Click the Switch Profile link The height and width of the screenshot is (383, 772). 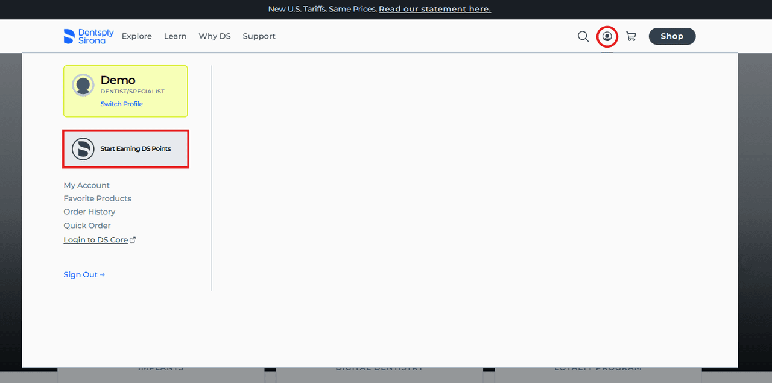(122, 104)
